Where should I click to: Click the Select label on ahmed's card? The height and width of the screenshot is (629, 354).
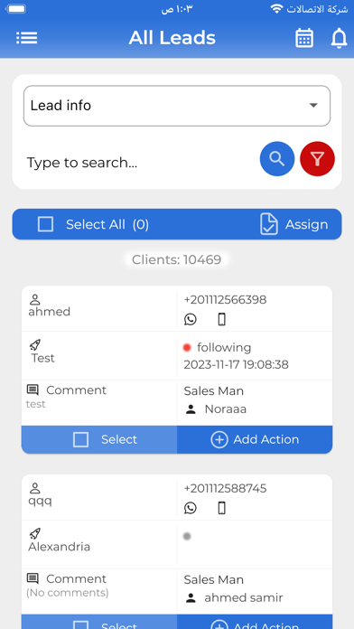pos(119,439)
